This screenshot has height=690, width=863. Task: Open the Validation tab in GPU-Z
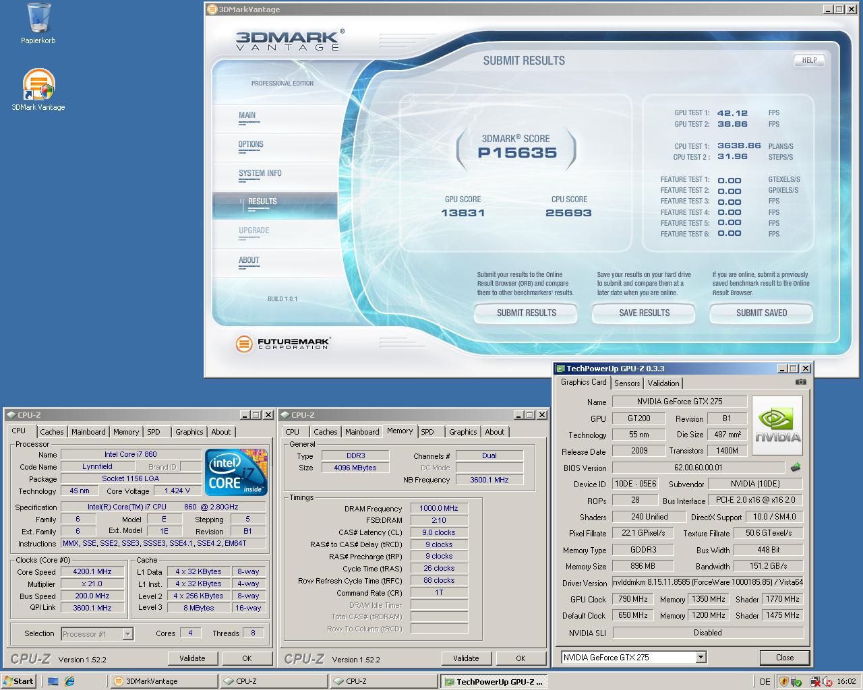click(663, 383)
